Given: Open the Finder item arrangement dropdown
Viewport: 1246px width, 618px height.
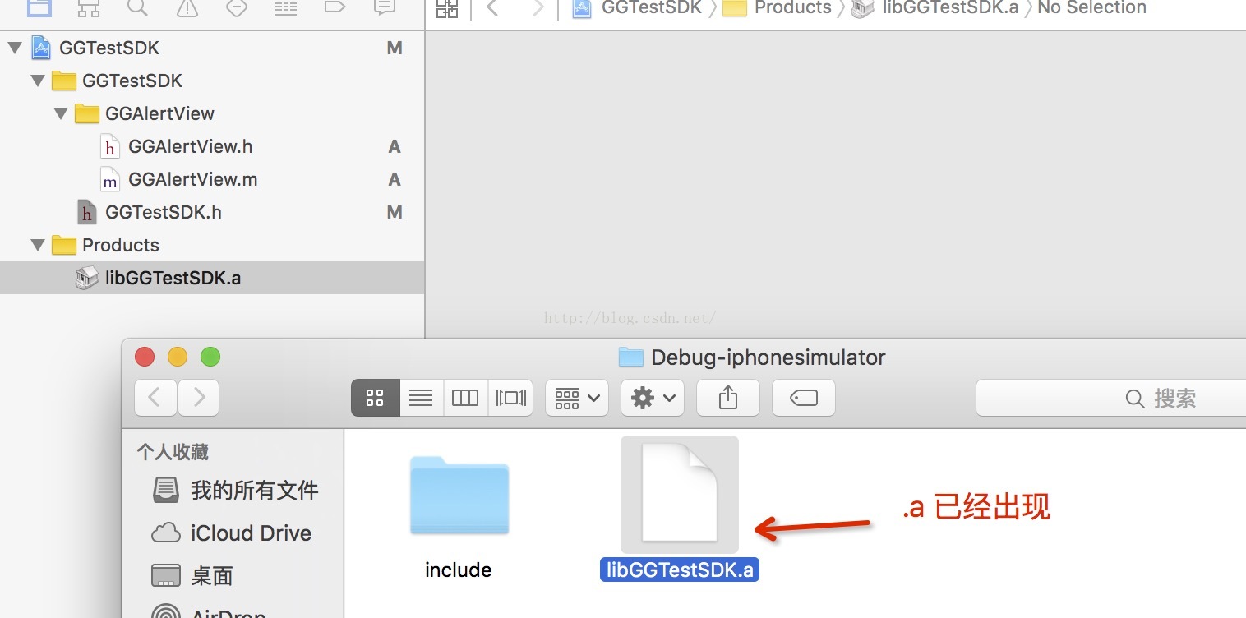Looking at the screenshot, I should point(576,399).
